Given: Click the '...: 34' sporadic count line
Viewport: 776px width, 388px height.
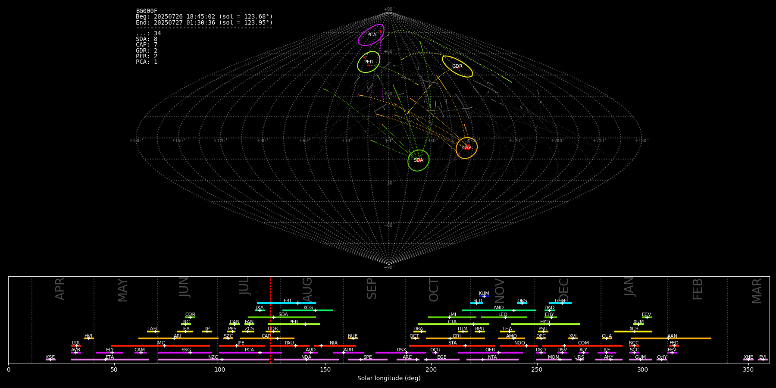Looking at the screenshot, I should 148,34.
